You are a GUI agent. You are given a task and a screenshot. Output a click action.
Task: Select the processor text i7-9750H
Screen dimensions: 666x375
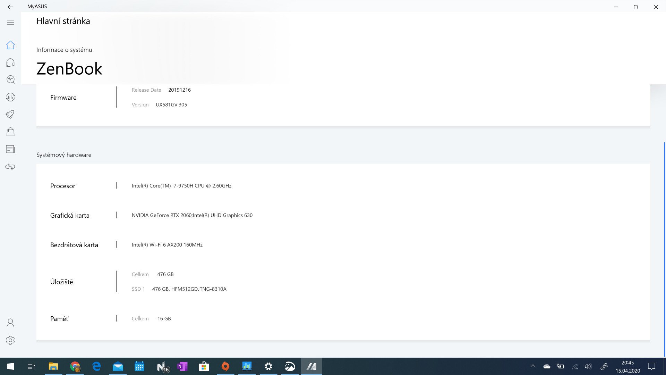[181, 186]
